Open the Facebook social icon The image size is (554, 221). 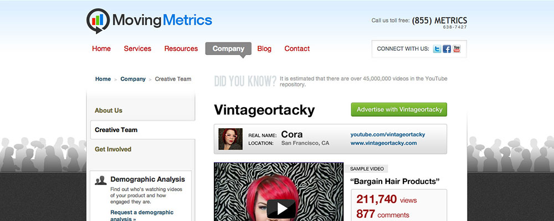pyautogui.click(x=447, y=49)
